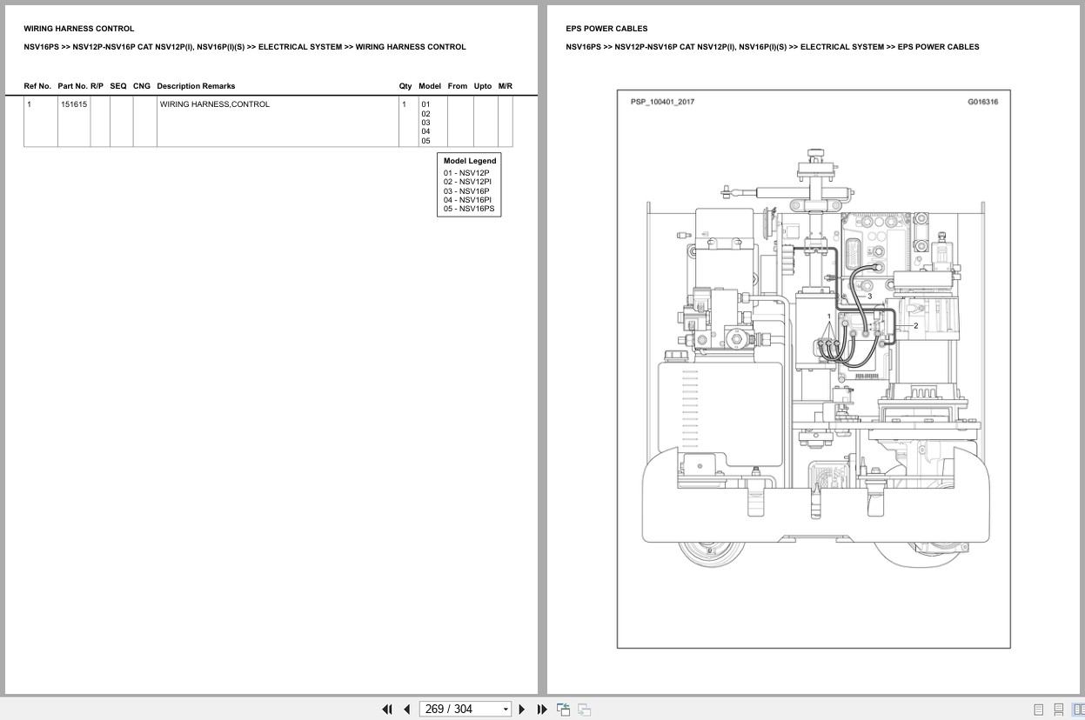Switch to single page view mode
The image size is (1085, 720).
(x=1038, y=710)
